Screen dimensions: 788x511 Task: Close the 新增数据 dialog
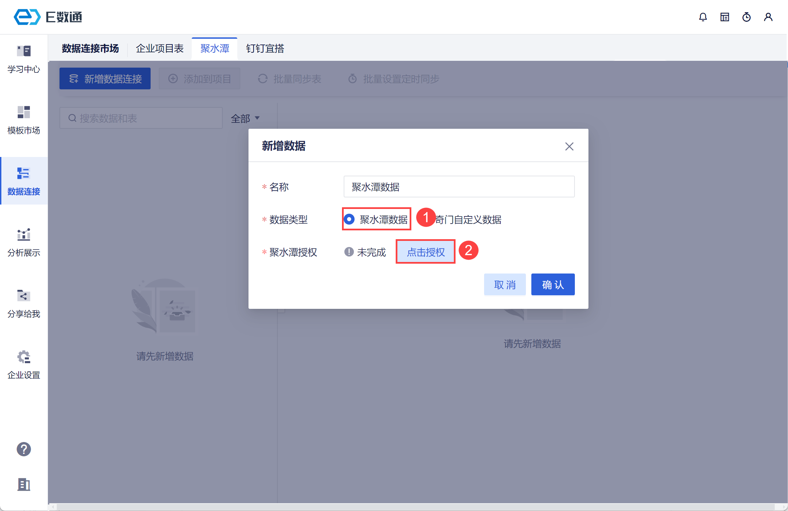569,146
